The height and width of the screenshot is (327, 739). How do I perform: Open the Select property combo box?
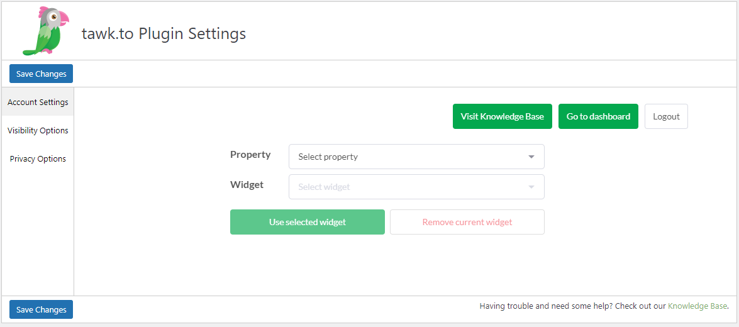pyautogui.click(x=416, y=157)
